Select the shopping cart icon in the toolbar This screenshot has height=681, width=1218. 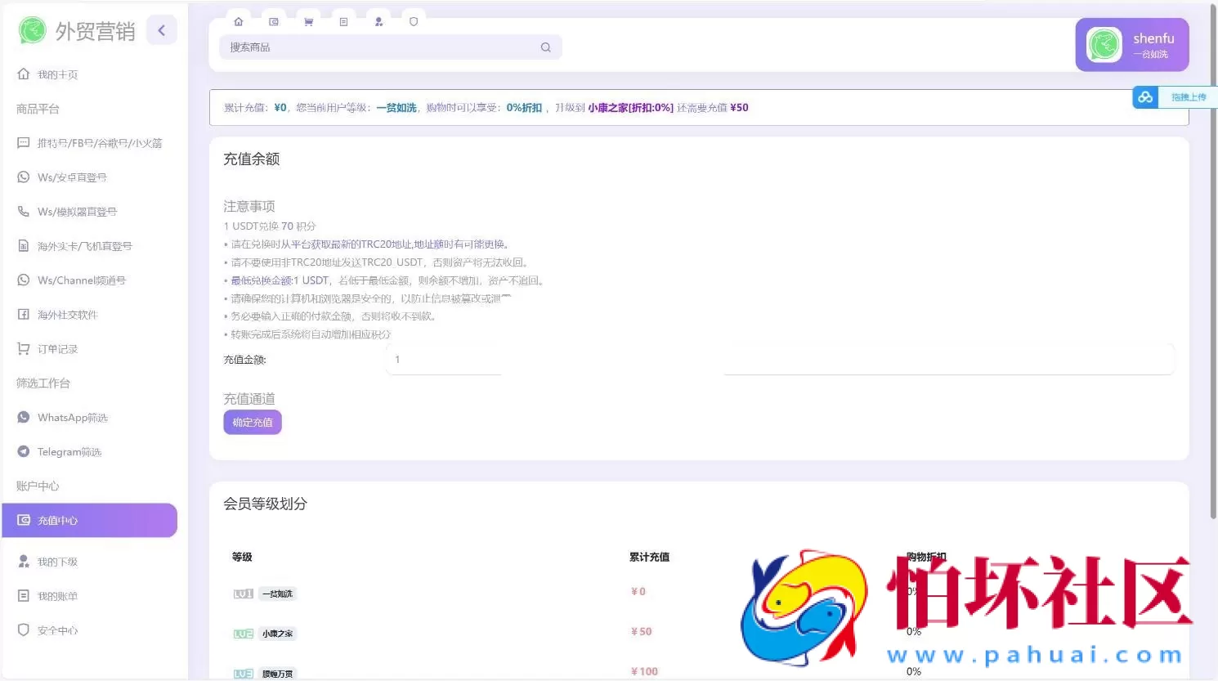click(x=308, y=21)
